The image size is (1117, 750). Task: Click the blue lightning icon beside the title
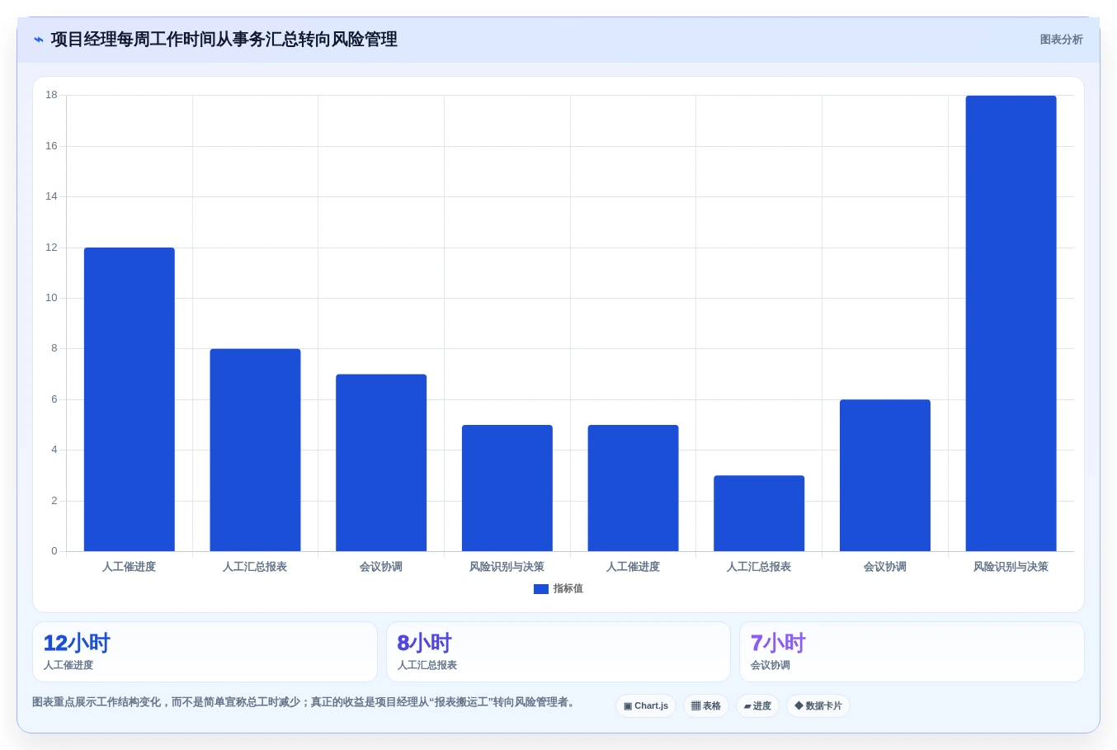point(38,40)
